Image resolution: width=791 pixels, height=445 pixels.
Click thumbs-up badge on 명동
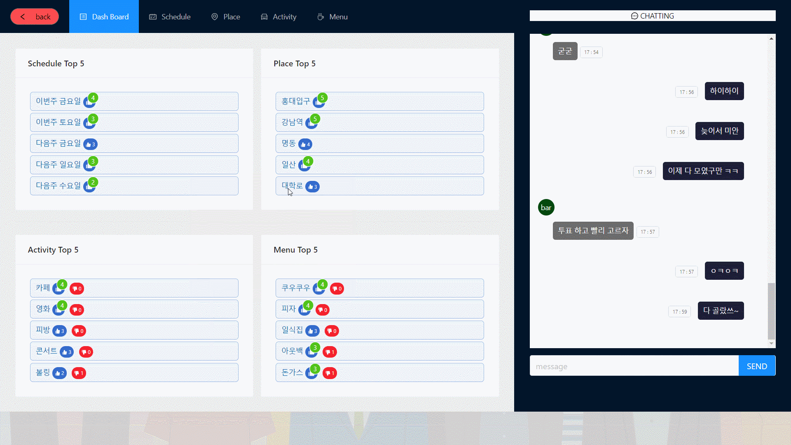tap(305, 145)
